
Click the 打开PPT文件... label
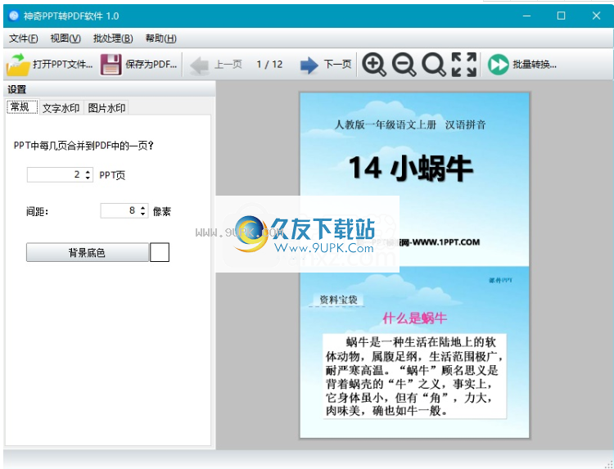(x=63, y=65)
